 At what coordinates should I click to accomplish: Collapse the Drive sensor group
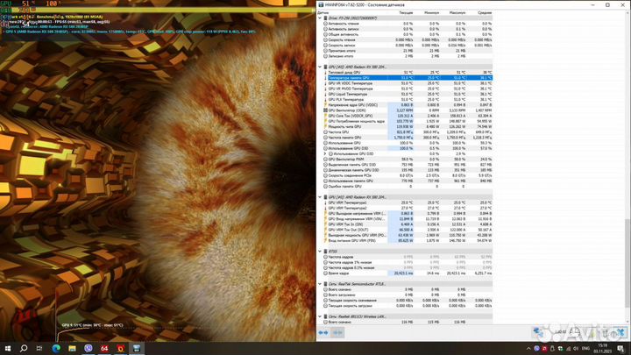pos(320,18)
